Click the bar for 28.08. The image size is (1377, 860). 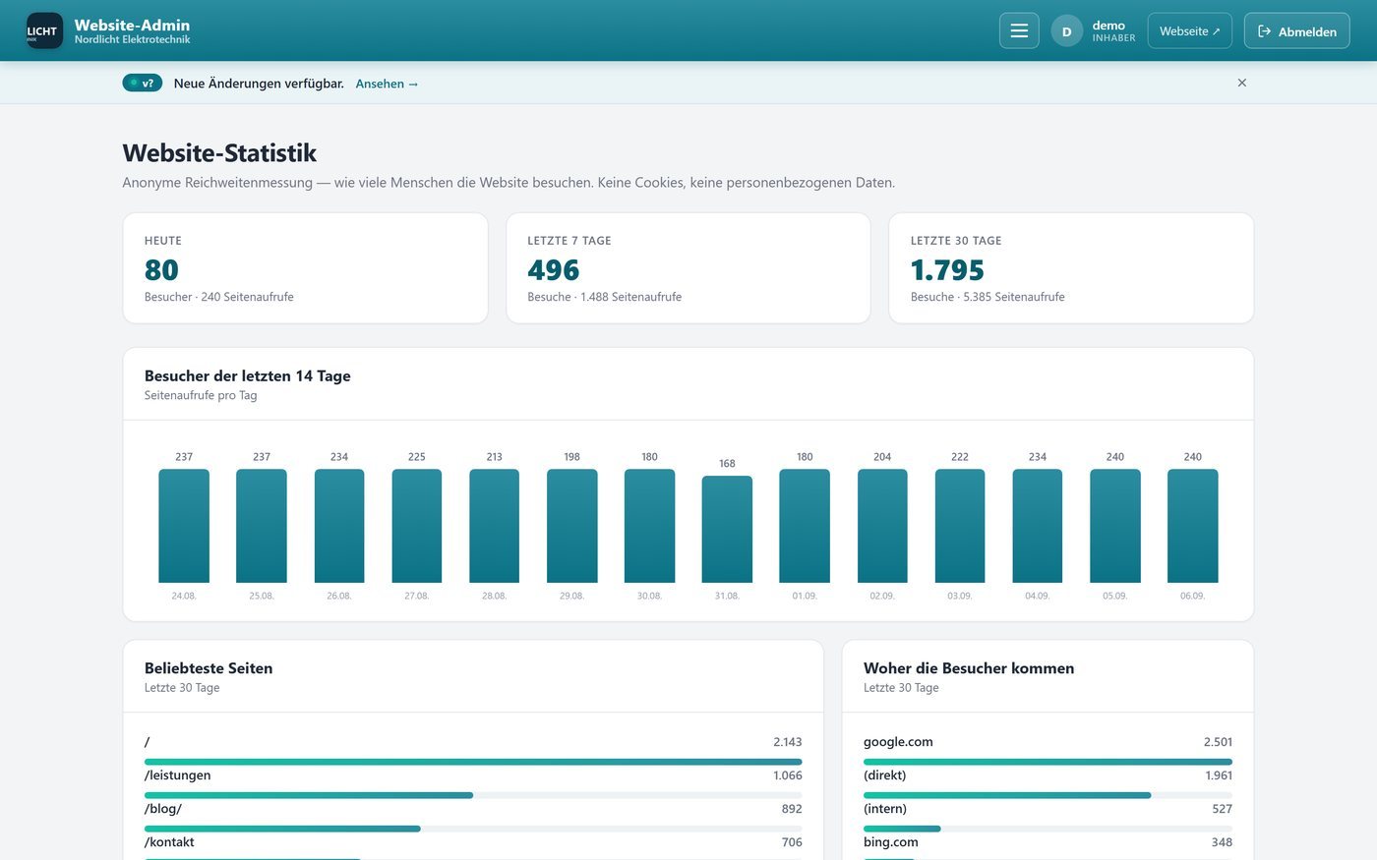click(495, 526)
